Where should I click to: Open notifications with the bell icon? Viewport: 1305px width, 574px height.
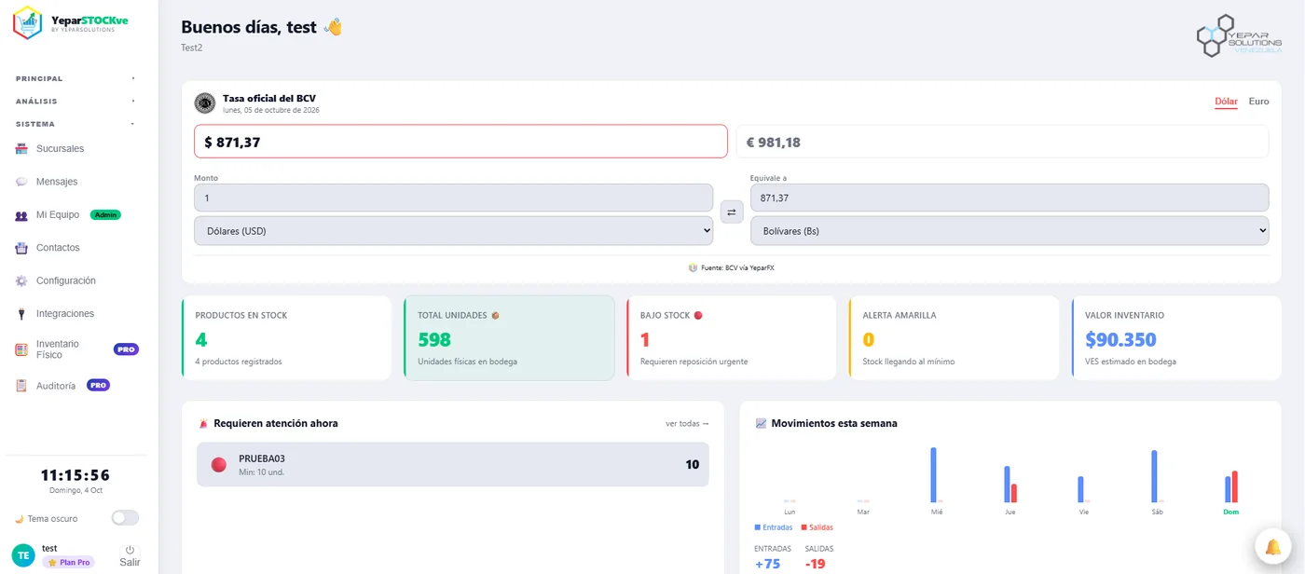[1272, 547]
